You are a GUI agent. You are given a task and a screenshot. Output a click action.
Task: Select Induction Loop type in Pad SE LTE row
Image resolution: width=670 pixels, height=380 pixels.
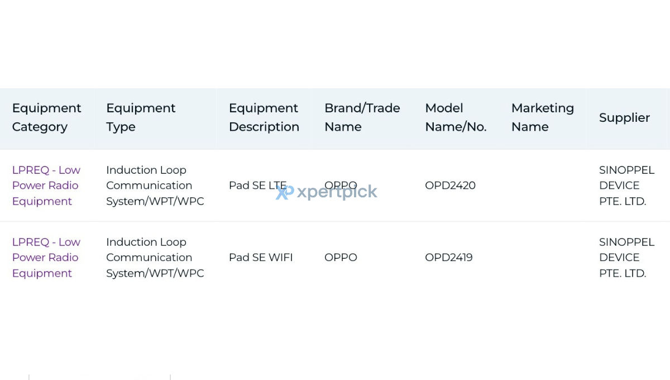tap(155, 186)
